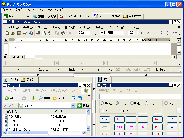This screenshot has height=138, width=184.
Task: Apply bulleted list formatting in Word
Action: (169, 33)
